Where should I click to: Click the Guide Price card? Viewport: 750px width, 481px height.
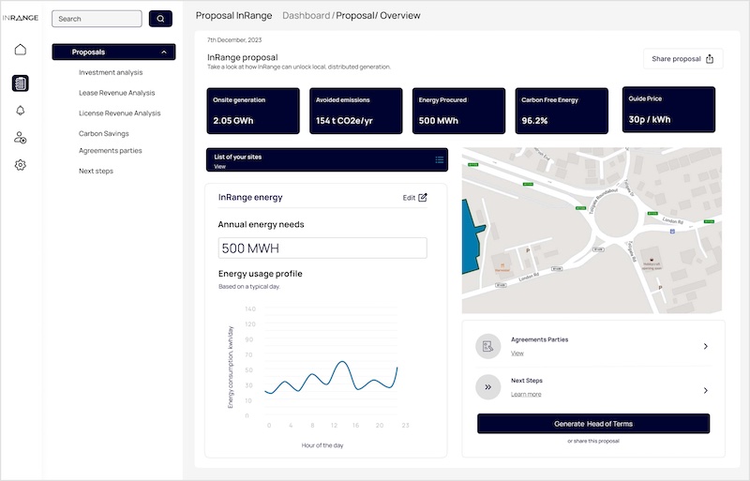[668, 110]
